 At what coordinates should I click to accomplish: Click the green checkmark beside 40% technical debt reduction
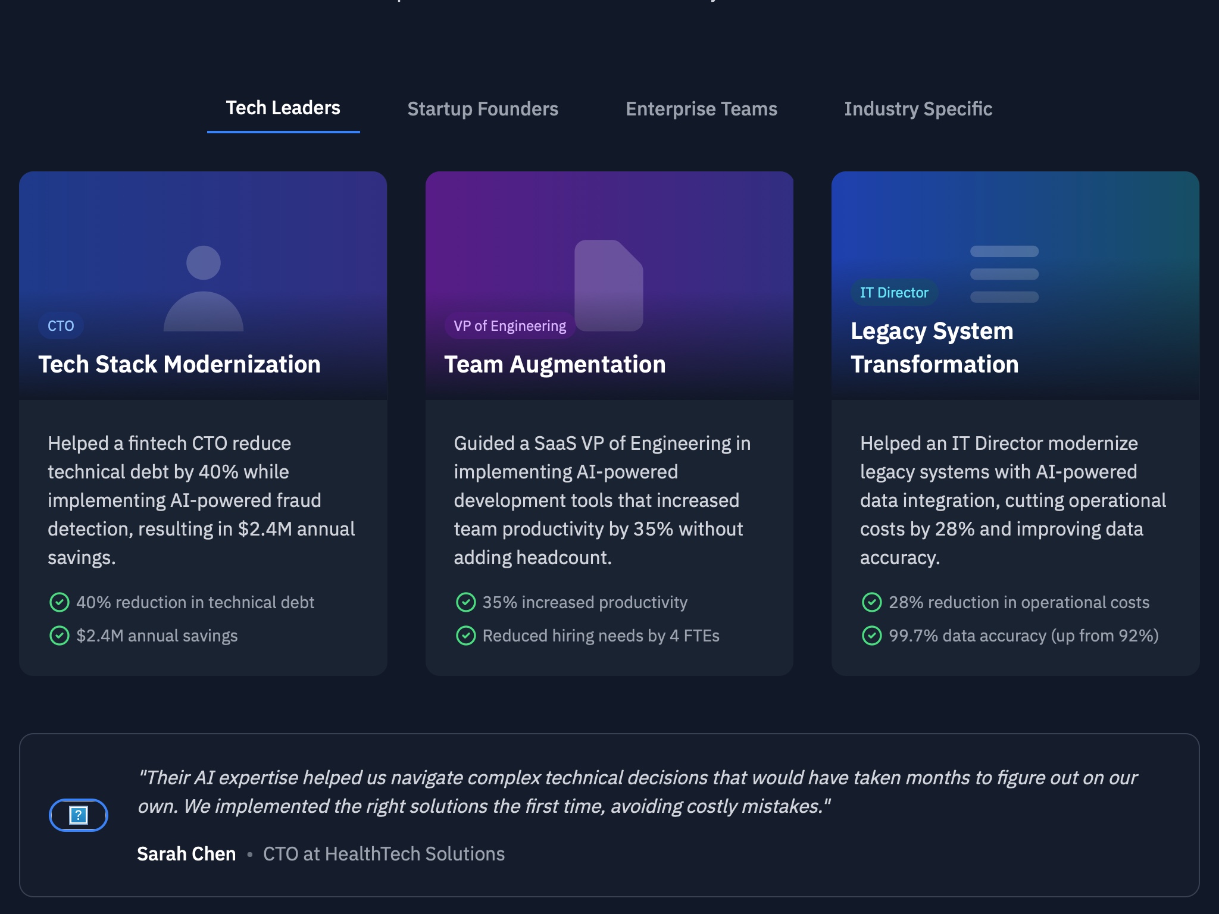pyautogui.click(x=59, y=602)
